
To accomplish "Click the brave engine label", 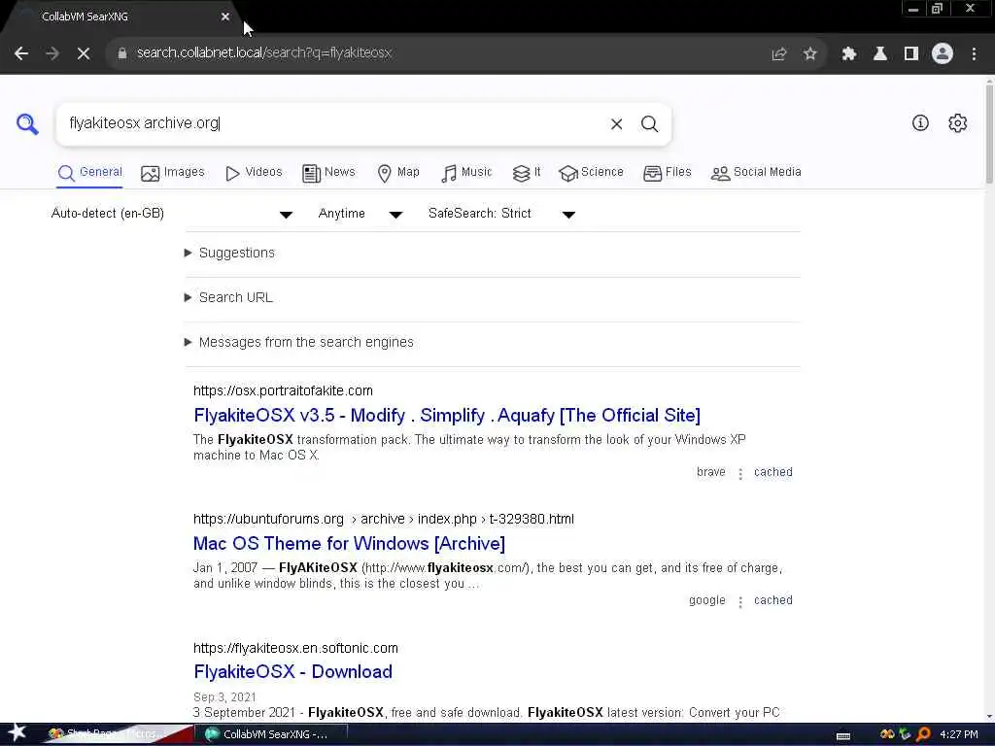I will click(x=710, y=472).
